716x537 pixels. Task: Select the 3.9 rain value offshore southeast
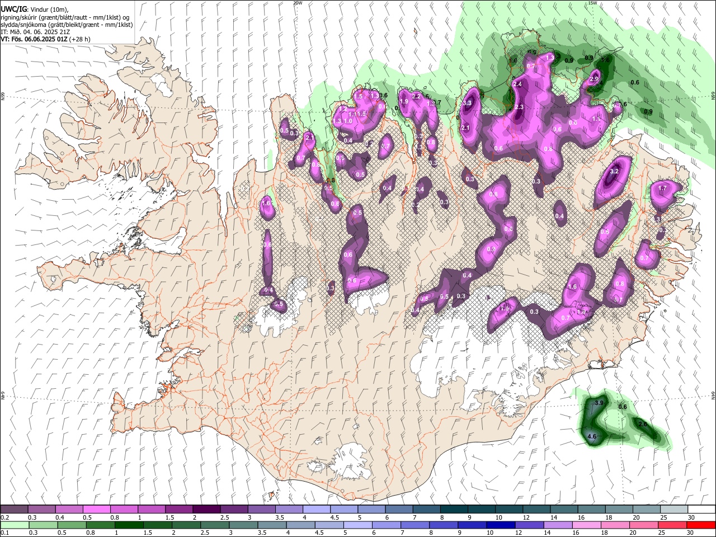pyautogui.click(x=599, y=403)
